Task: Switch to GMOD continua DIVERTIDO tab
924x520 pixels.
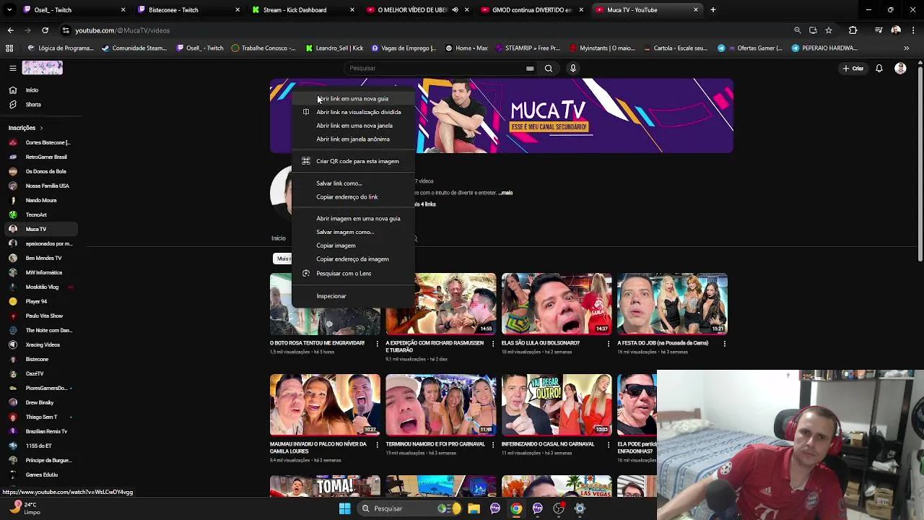Action: [531, 10]
